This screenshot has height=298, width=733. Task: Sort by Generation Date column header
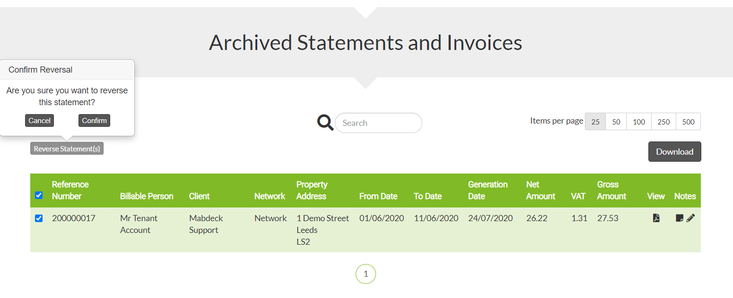coord(488,190)
